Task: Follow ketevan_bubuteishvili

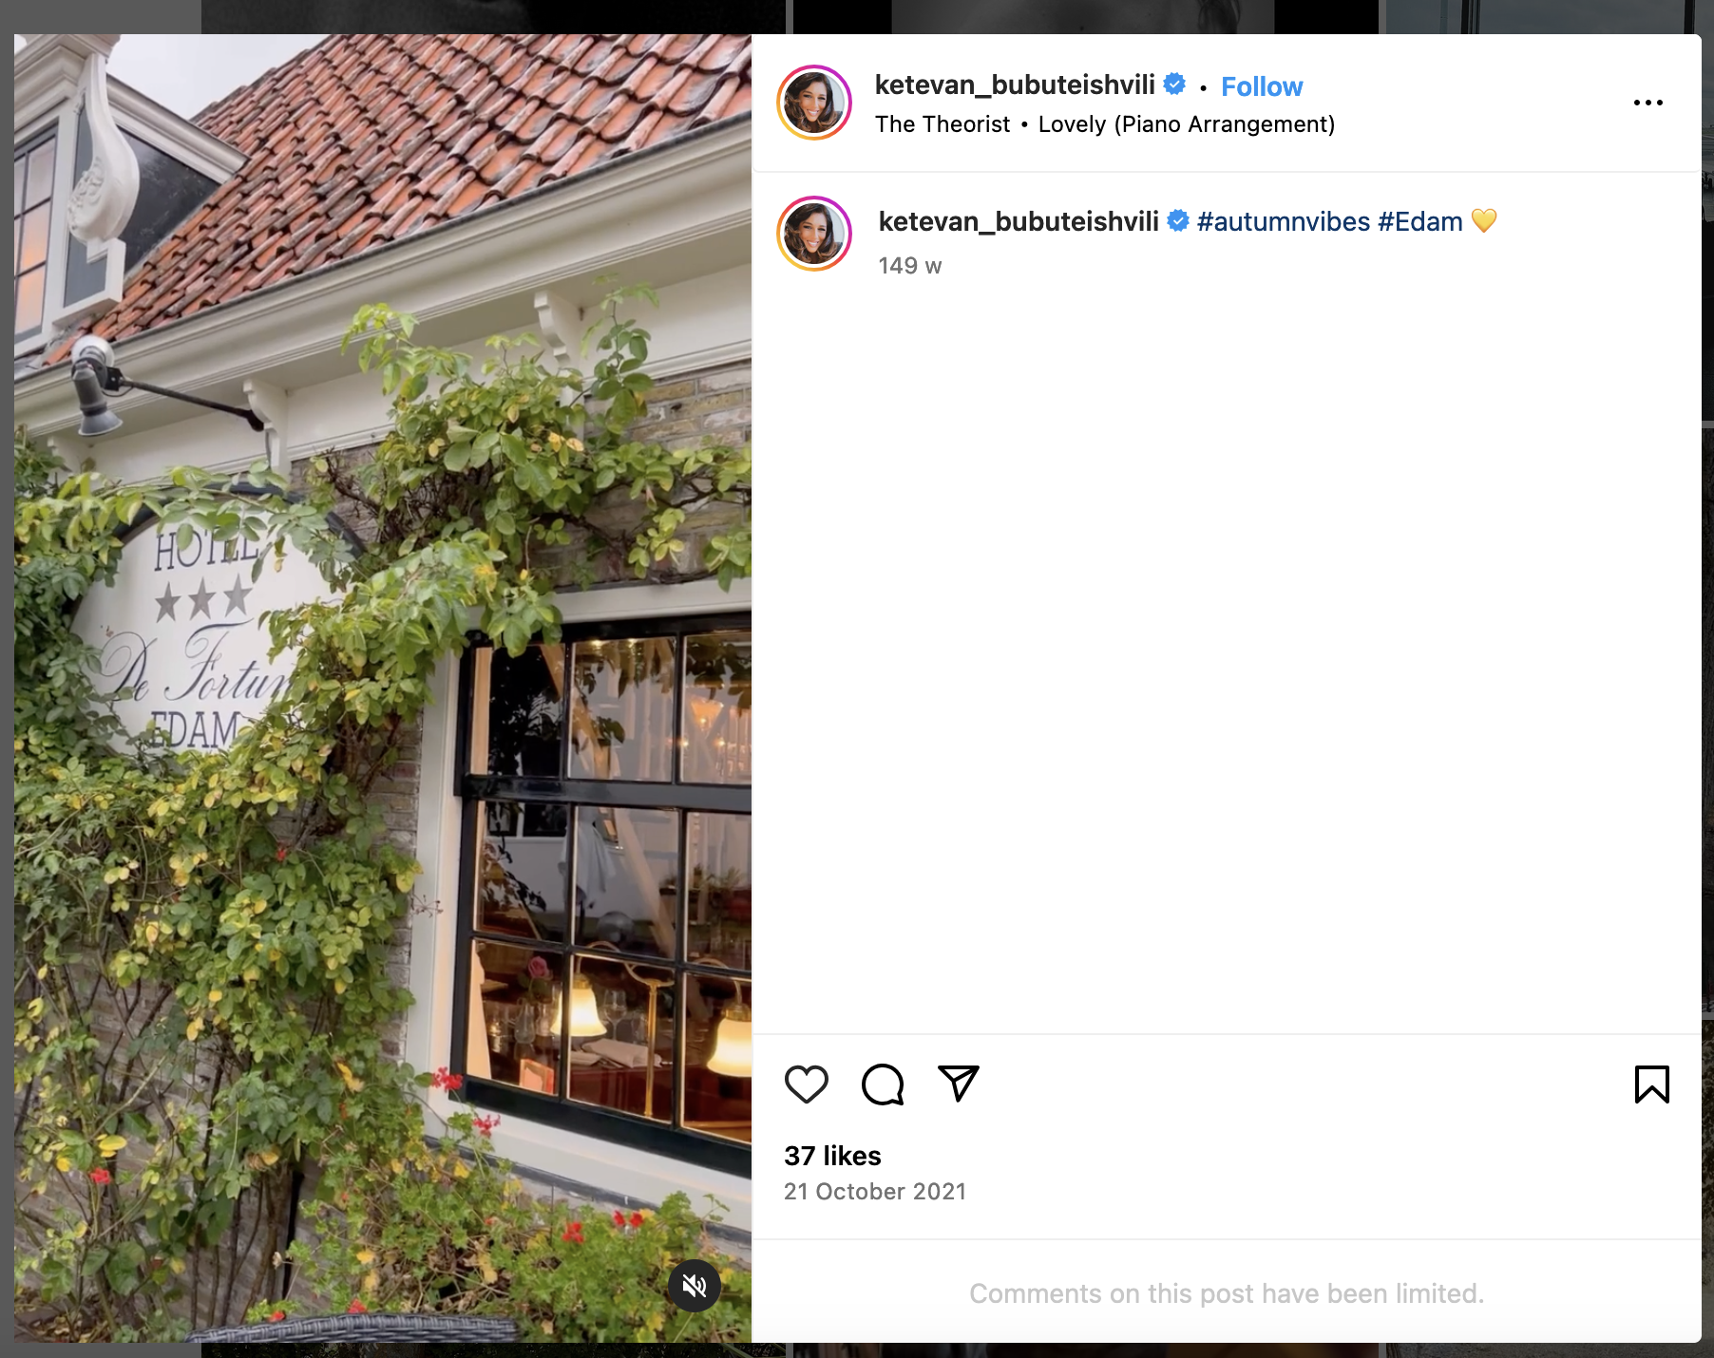Action: pyautogui.click(x=1262, y=86)
